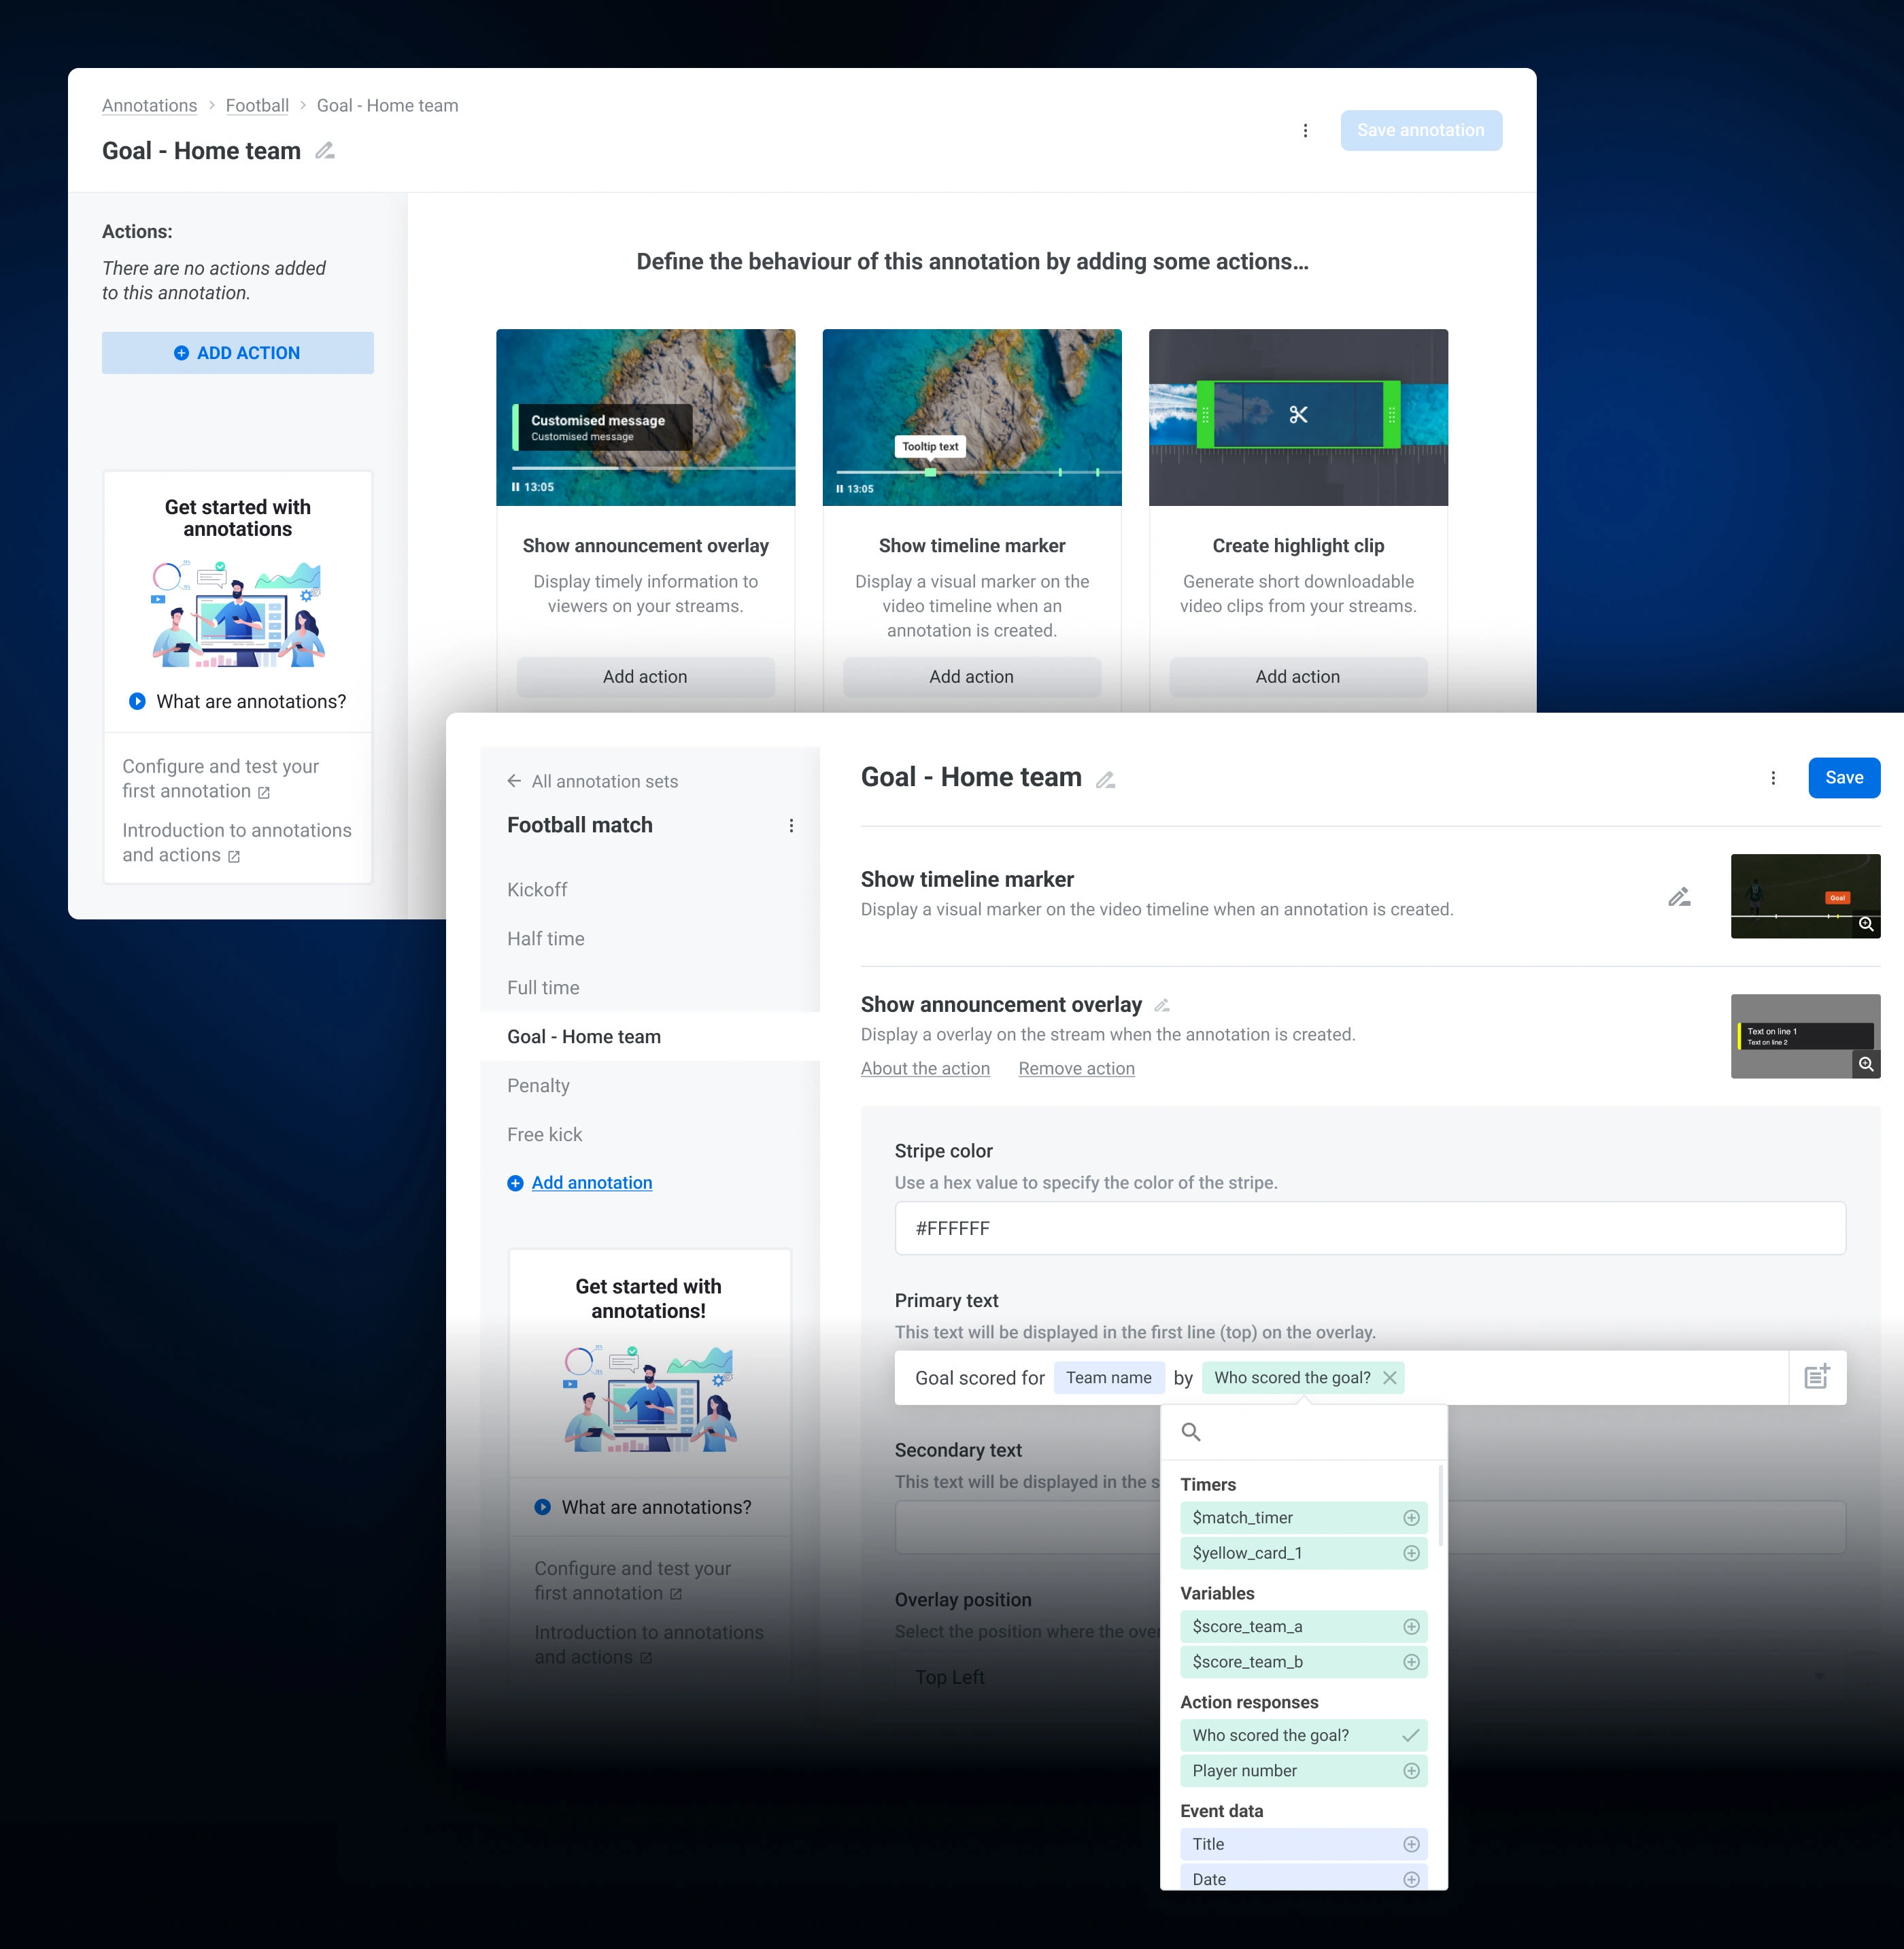1904x1949 pixels.
Task: Click the Football breadcrumb link
Action: tap(257, 106)
